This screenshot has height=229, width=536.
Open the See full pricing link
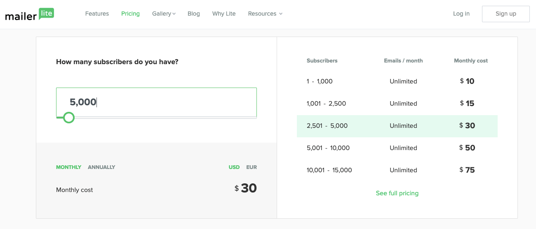point(397,193)
